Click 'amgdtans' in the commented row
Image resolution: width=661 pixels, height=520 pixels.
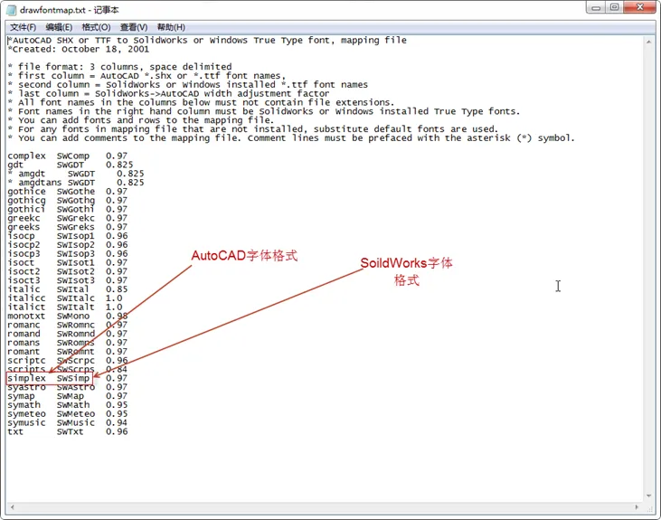40,183
